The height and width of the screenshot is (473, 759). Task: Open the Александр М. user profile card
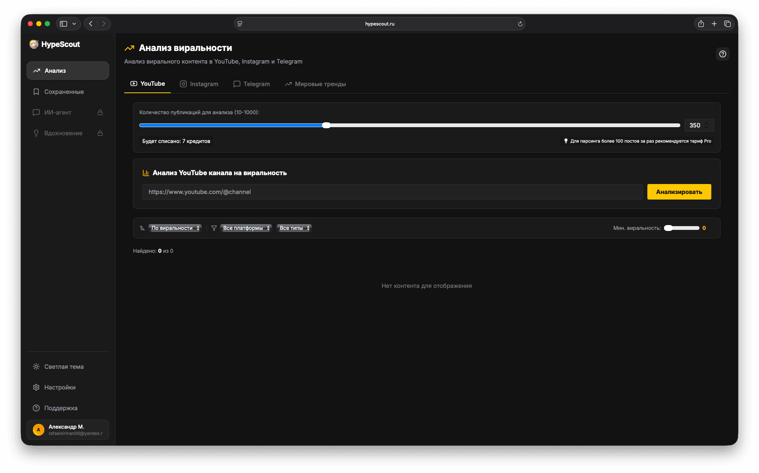[x=68, y=430]
